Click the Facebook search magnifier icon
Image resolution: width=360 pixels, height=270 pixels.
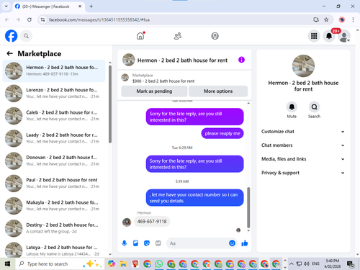click(26, 36)
